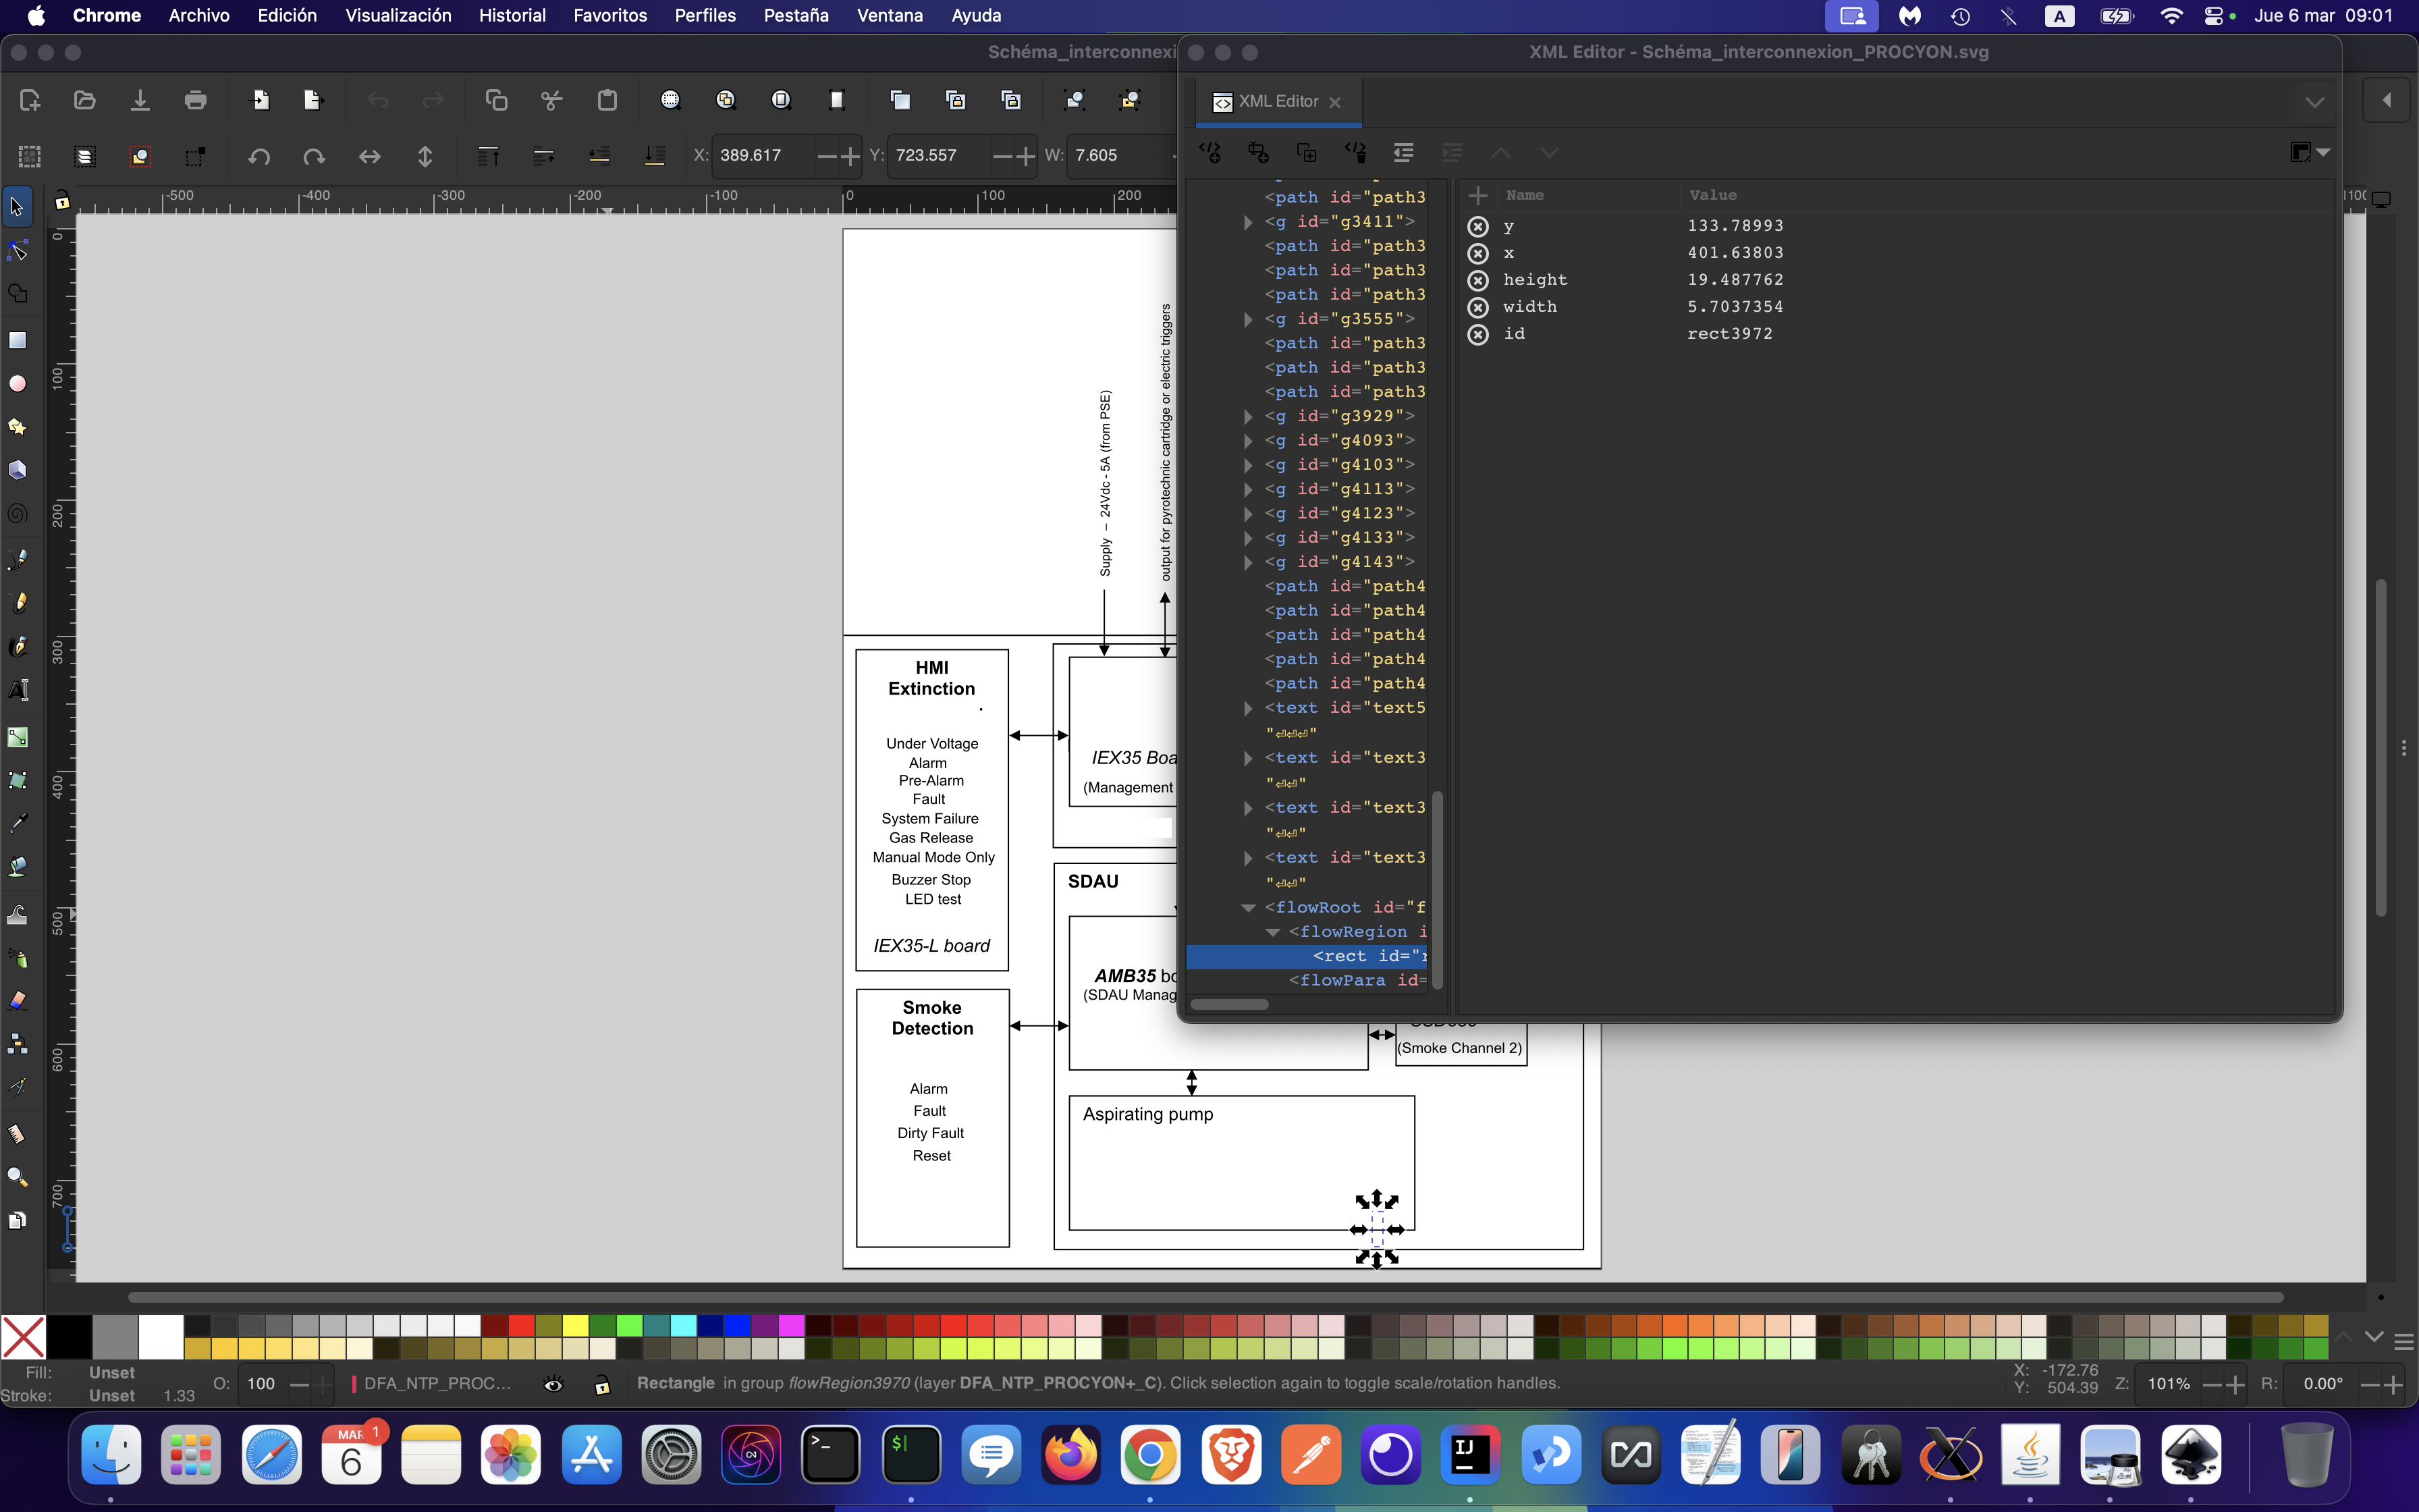This screenshot has height=1512, width=2419.
Task: Collapse the flowRoot node
Action: point(1247,908)
